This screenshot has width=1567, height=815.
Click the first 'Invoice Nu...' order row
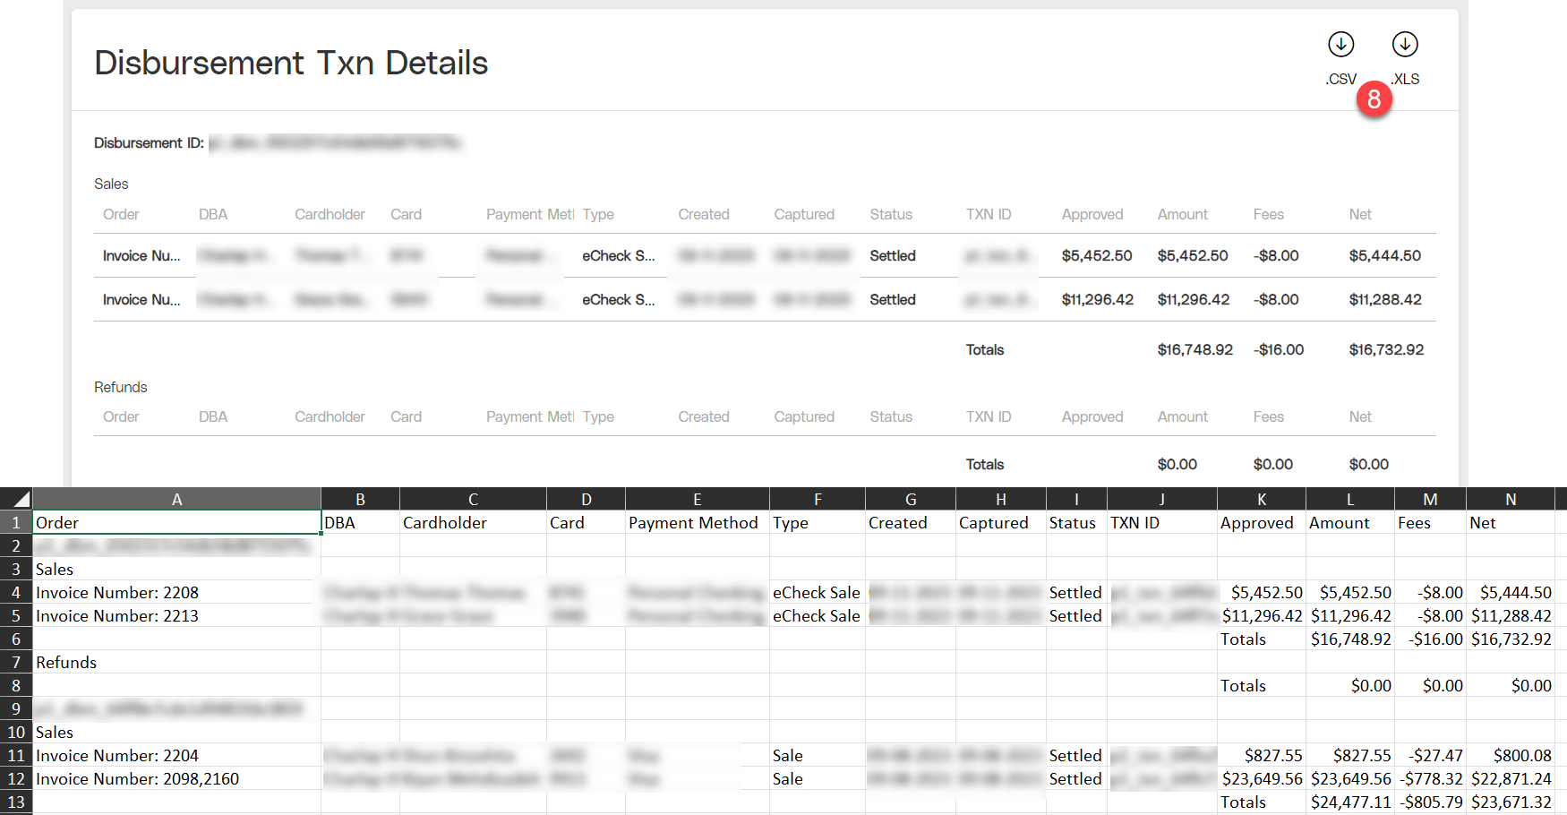[141, 255]
